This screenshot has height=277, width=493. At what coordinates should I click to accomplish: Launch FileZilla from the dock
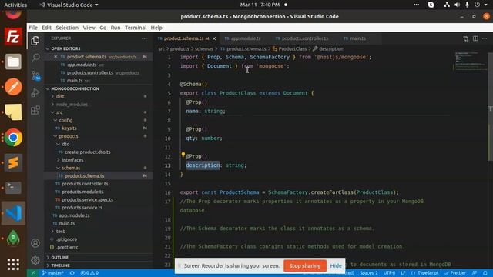click(x=13, y=37)
